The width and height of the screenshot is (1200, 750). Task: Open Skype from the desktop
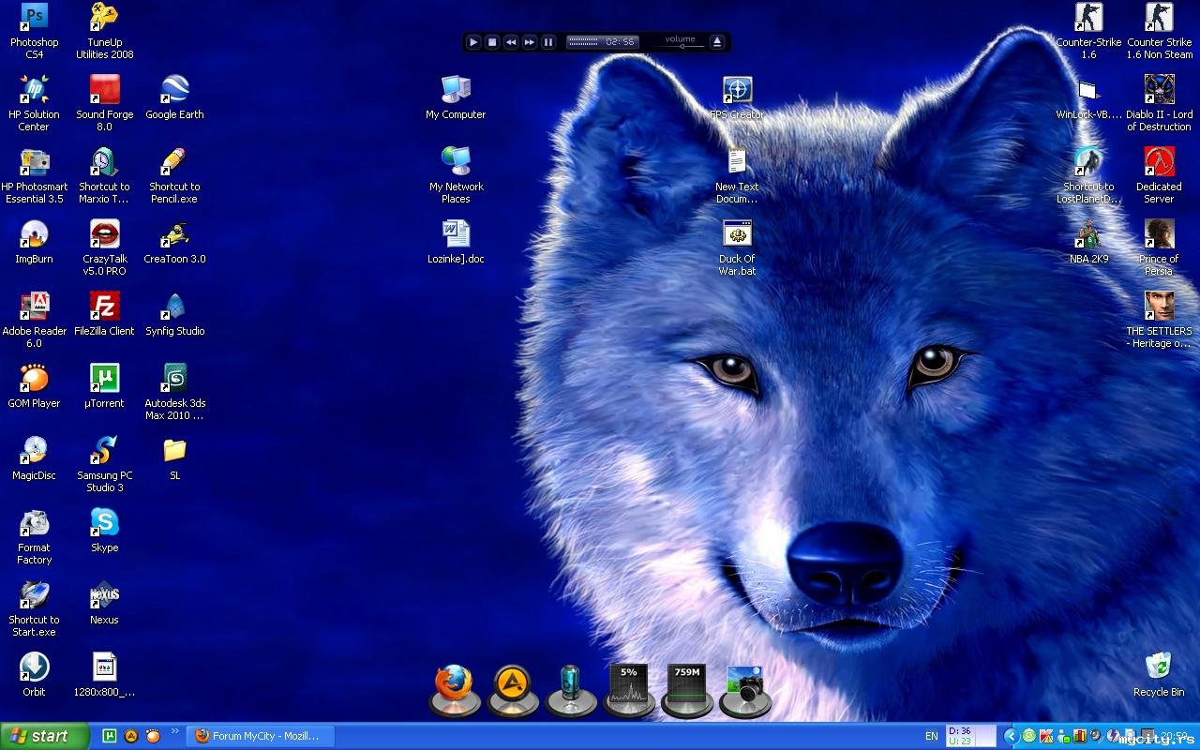tap(104, 523)
